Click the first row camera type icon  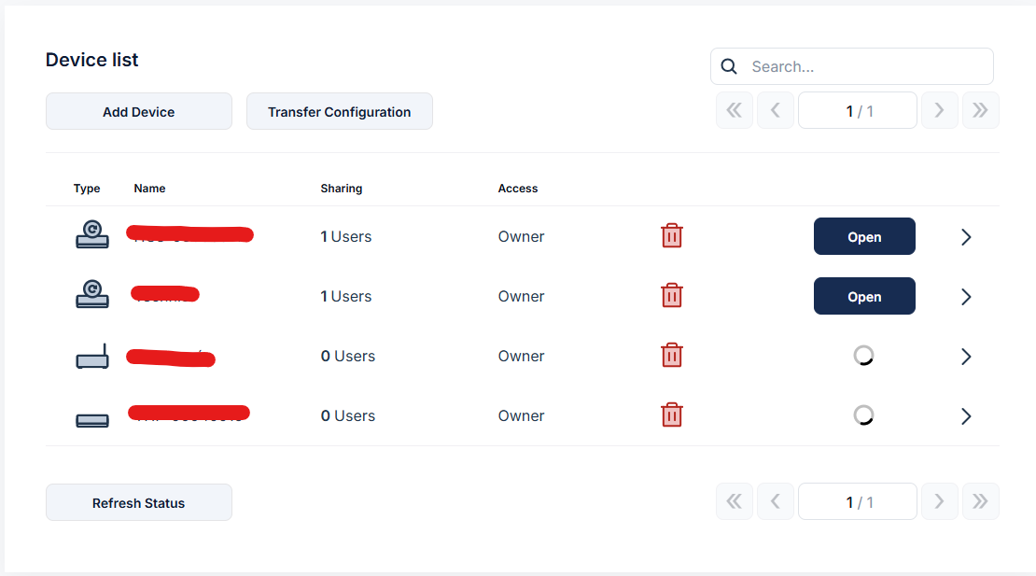click(92, 234)
